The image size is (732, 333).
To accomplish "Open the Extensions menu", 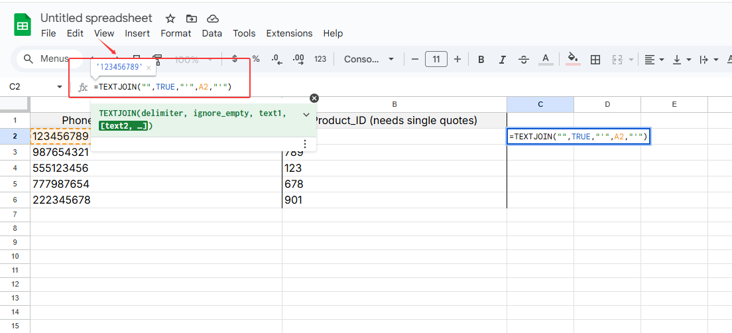I will pyautogui.click(x=289, y=33).
